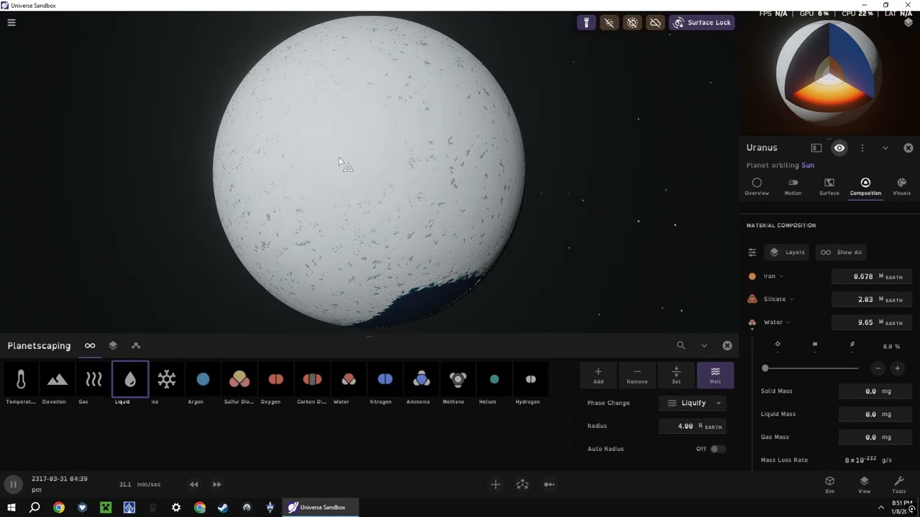The image size is (920, 517).
Task: Click the Set mode button
Action: coord(676,375)
